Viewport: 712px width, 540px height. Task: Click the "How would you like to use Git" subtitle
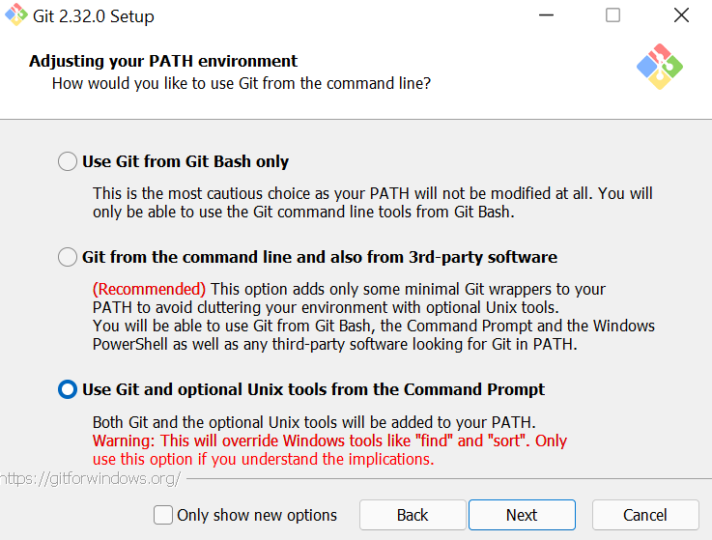click(241, 84)
